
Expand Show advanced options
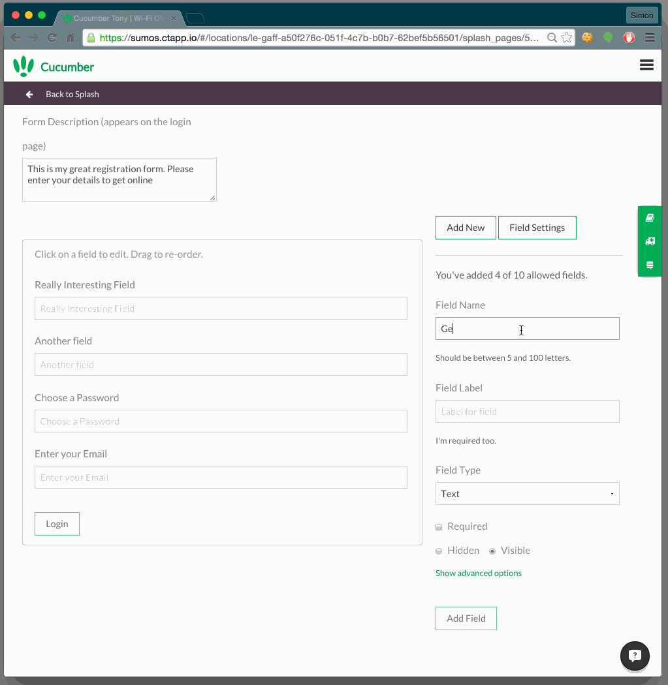478,573
